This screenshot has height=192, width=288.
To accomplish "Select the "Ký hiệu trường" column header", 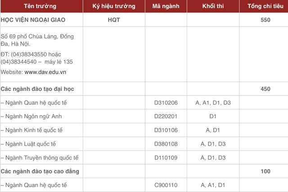I will tap(113, 6).
